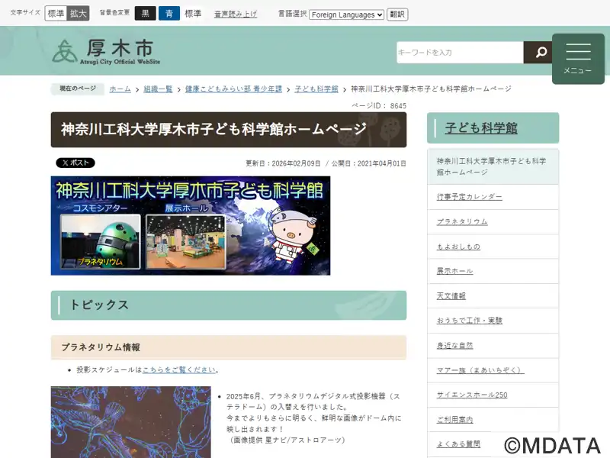The height and width of the screenshot is (458, 610).
Task: Set text size to 標準
Action: click(56, 14)
